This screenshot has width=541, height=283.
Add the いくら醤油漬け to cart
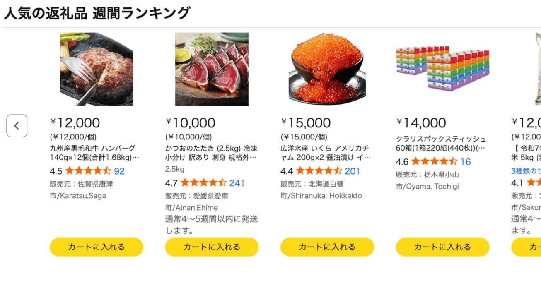(x=327, y=247)
